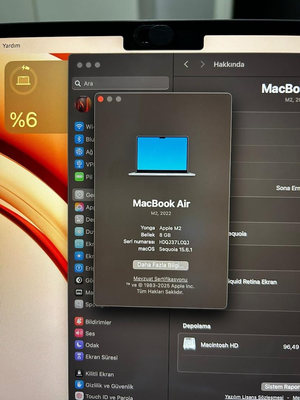Open the VPN sidebar icon

[79, 164]
